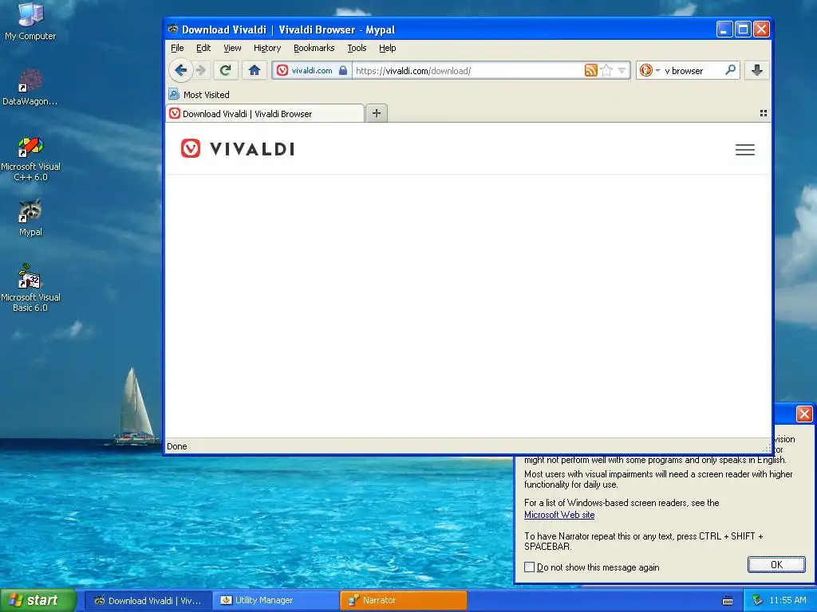The height and width of the screenshot is (612, 817).
Task: Click the 'Done' status bar text
Action: [176, 446]
